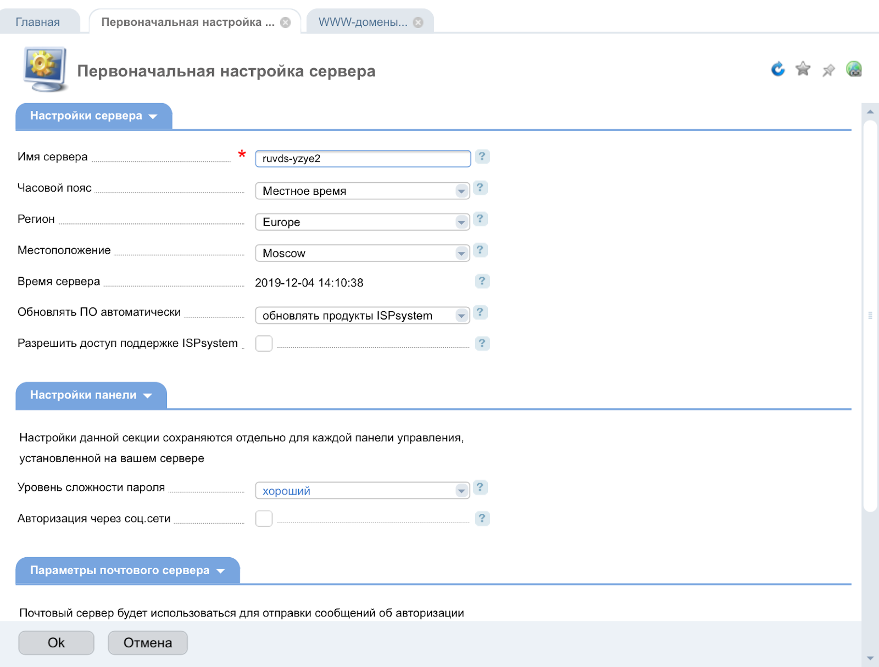Click the globe icon in top right
The width and height of the screenshot is (879, 667).
[x=853, y=69]
